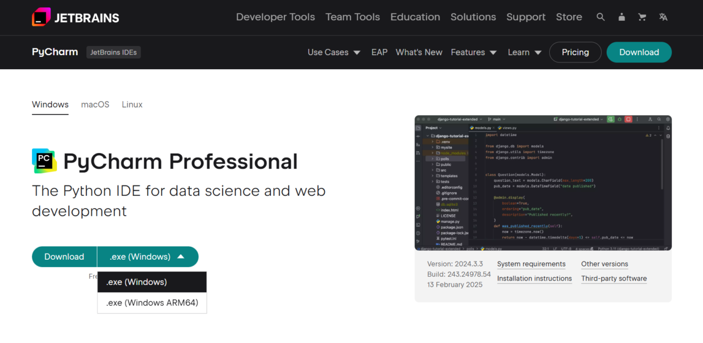The height and width of the screenshot is (343, 703).
Task: Click the teal Download button for PyCharm
Action: coord(64,256)
